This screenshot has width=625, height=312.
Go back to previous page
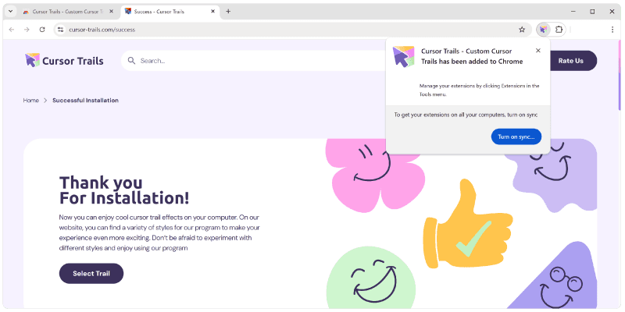[x=12, y=30]
